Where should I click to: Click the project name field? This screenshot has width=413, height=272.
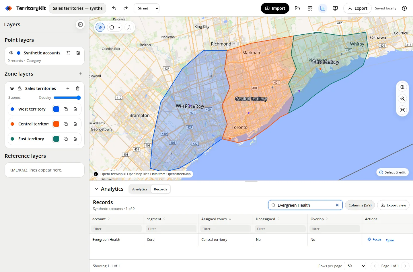[77, 8]
